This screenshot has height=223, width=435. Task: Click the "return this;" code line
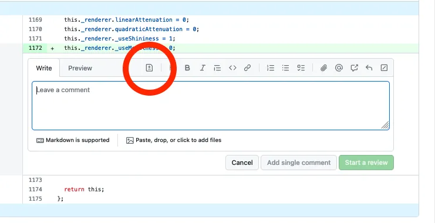coord(84,190)
